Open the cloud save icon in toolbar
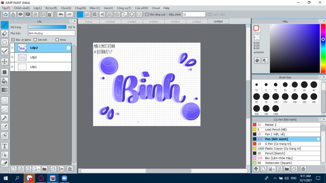326x183 pixels. click(x=6, y=14)
